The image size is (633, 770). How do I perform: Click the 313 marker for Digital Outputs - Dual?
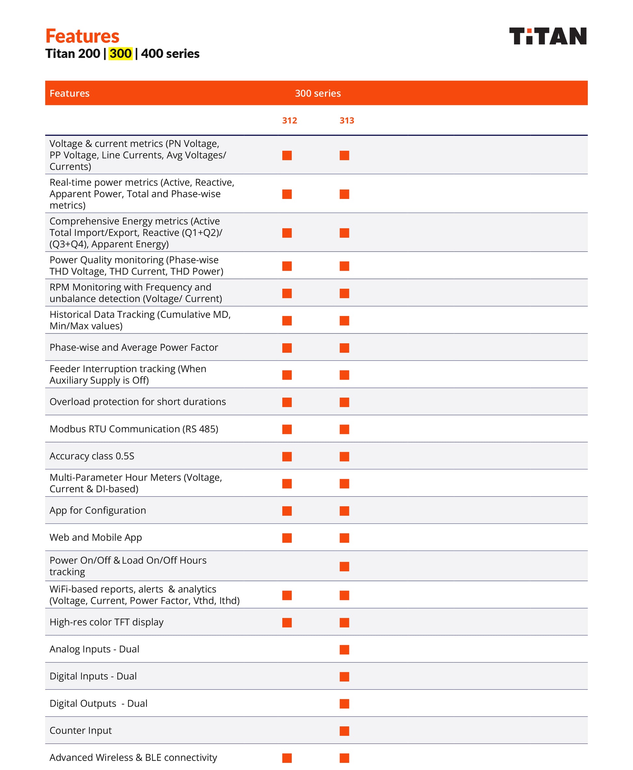(344, 704)
